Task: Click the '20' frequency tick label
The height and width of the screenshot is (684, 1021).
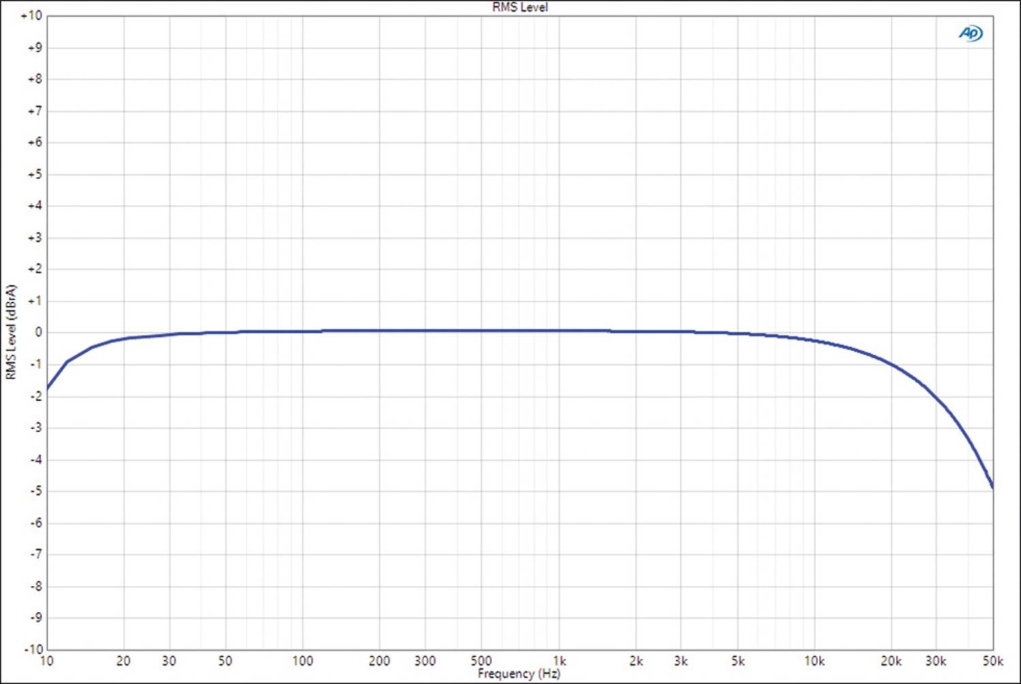Action: (x=123, y=661)
